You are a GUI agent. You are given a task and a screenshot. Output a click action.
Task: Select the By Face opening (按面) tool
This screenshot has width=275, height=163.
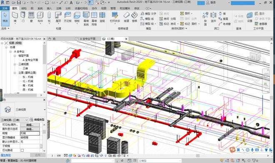click(x=205, y=18)
